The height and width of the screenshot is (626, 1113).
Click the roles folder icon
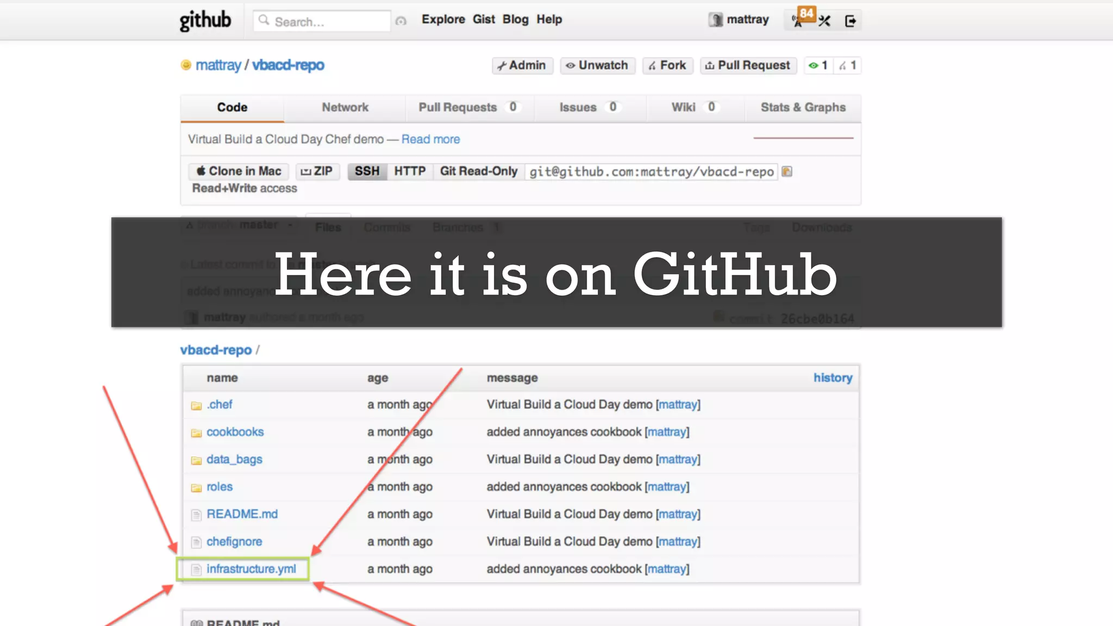point(196,488)
